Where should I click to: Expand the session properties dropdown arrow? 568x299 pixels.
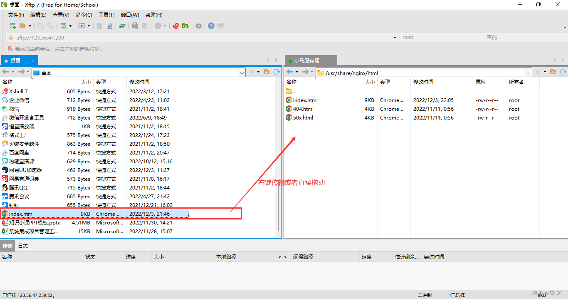click(70, 26)
